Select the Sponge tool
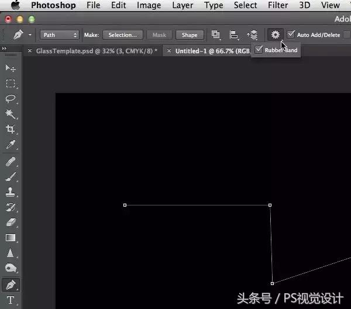 pos(11,268)
